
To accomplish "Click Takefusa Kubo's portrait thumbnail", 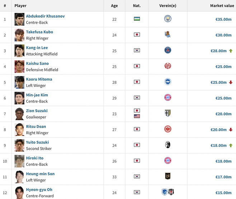I will (x=19, y=35).
